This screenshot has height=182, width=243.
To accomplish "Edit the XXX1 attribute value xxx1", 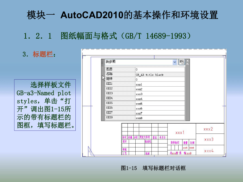I will (x=160, y=84).
